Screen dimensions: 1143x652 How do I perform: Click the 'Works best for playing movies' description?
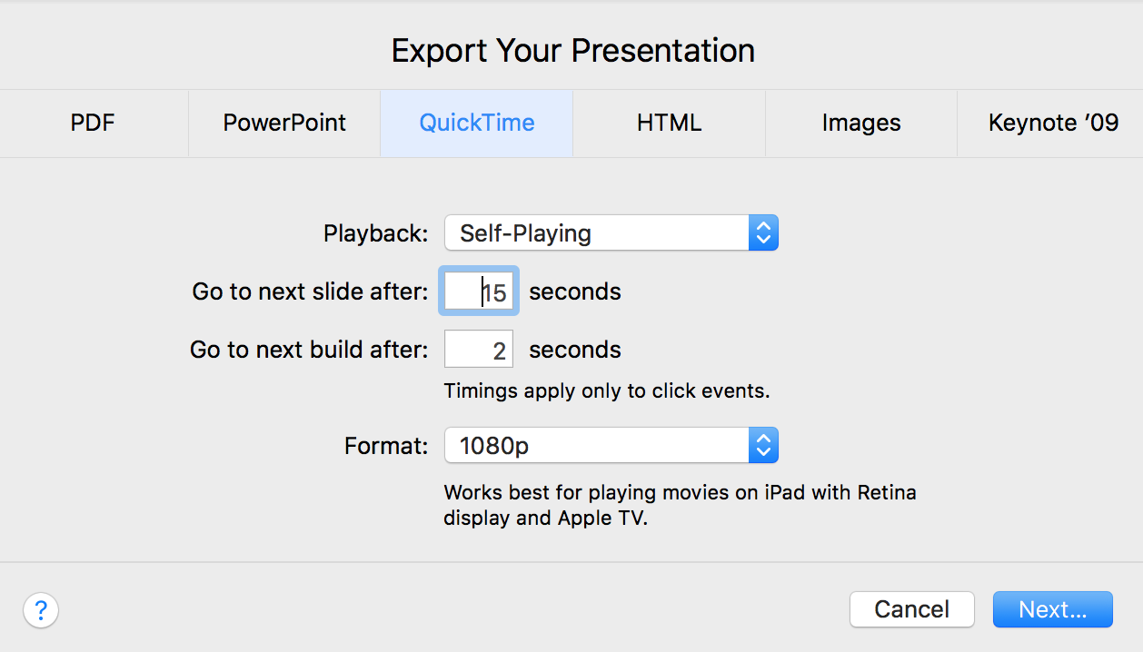click(680, 506)
